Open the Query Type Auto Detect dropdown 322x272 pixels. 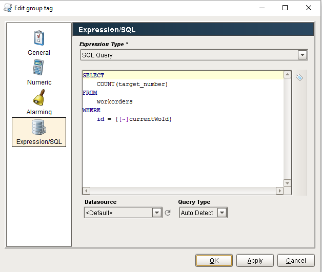[204, 213]
